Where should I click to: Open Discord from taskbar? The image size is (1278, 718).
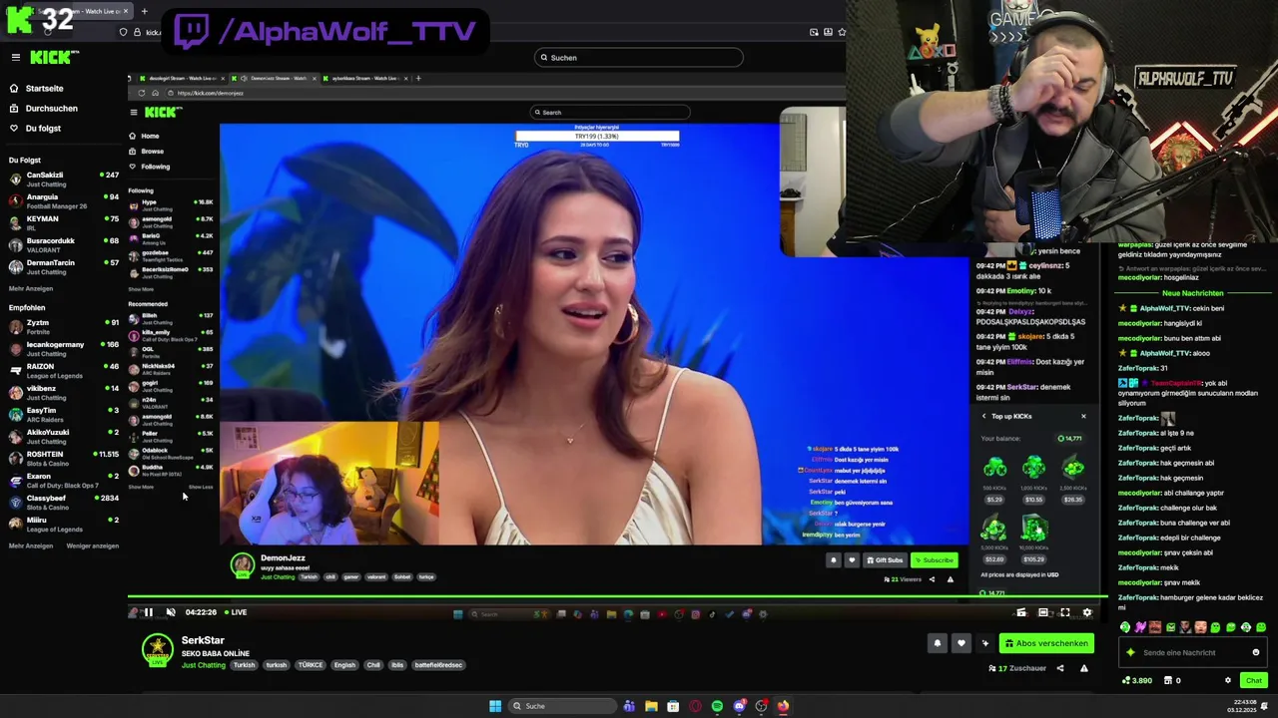[x=739, y=706]
